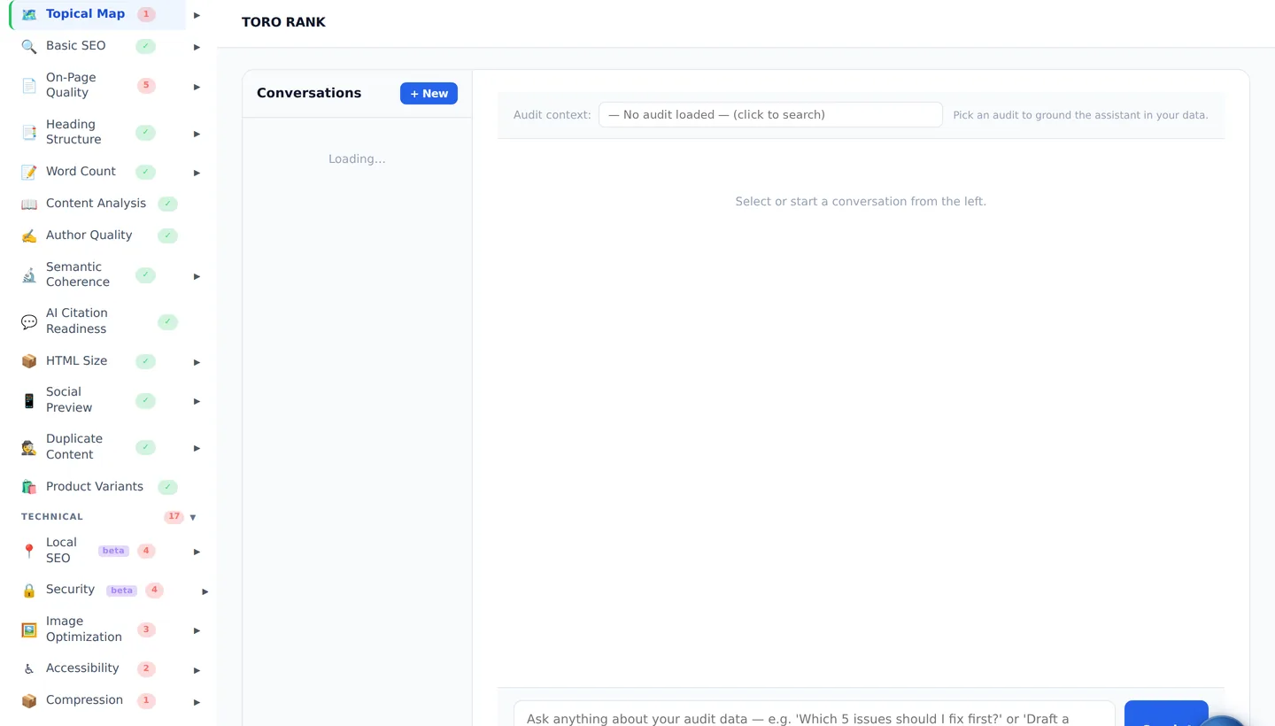Screen dimensions: 1275x726
Task: Click the TECHNICAL section header label
Action: click(x=52, y=517)
